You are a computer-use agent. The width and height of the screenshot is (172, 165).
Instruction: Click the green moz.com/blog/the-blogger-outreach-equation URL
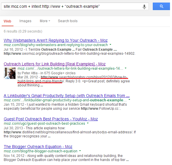(41, 151)
